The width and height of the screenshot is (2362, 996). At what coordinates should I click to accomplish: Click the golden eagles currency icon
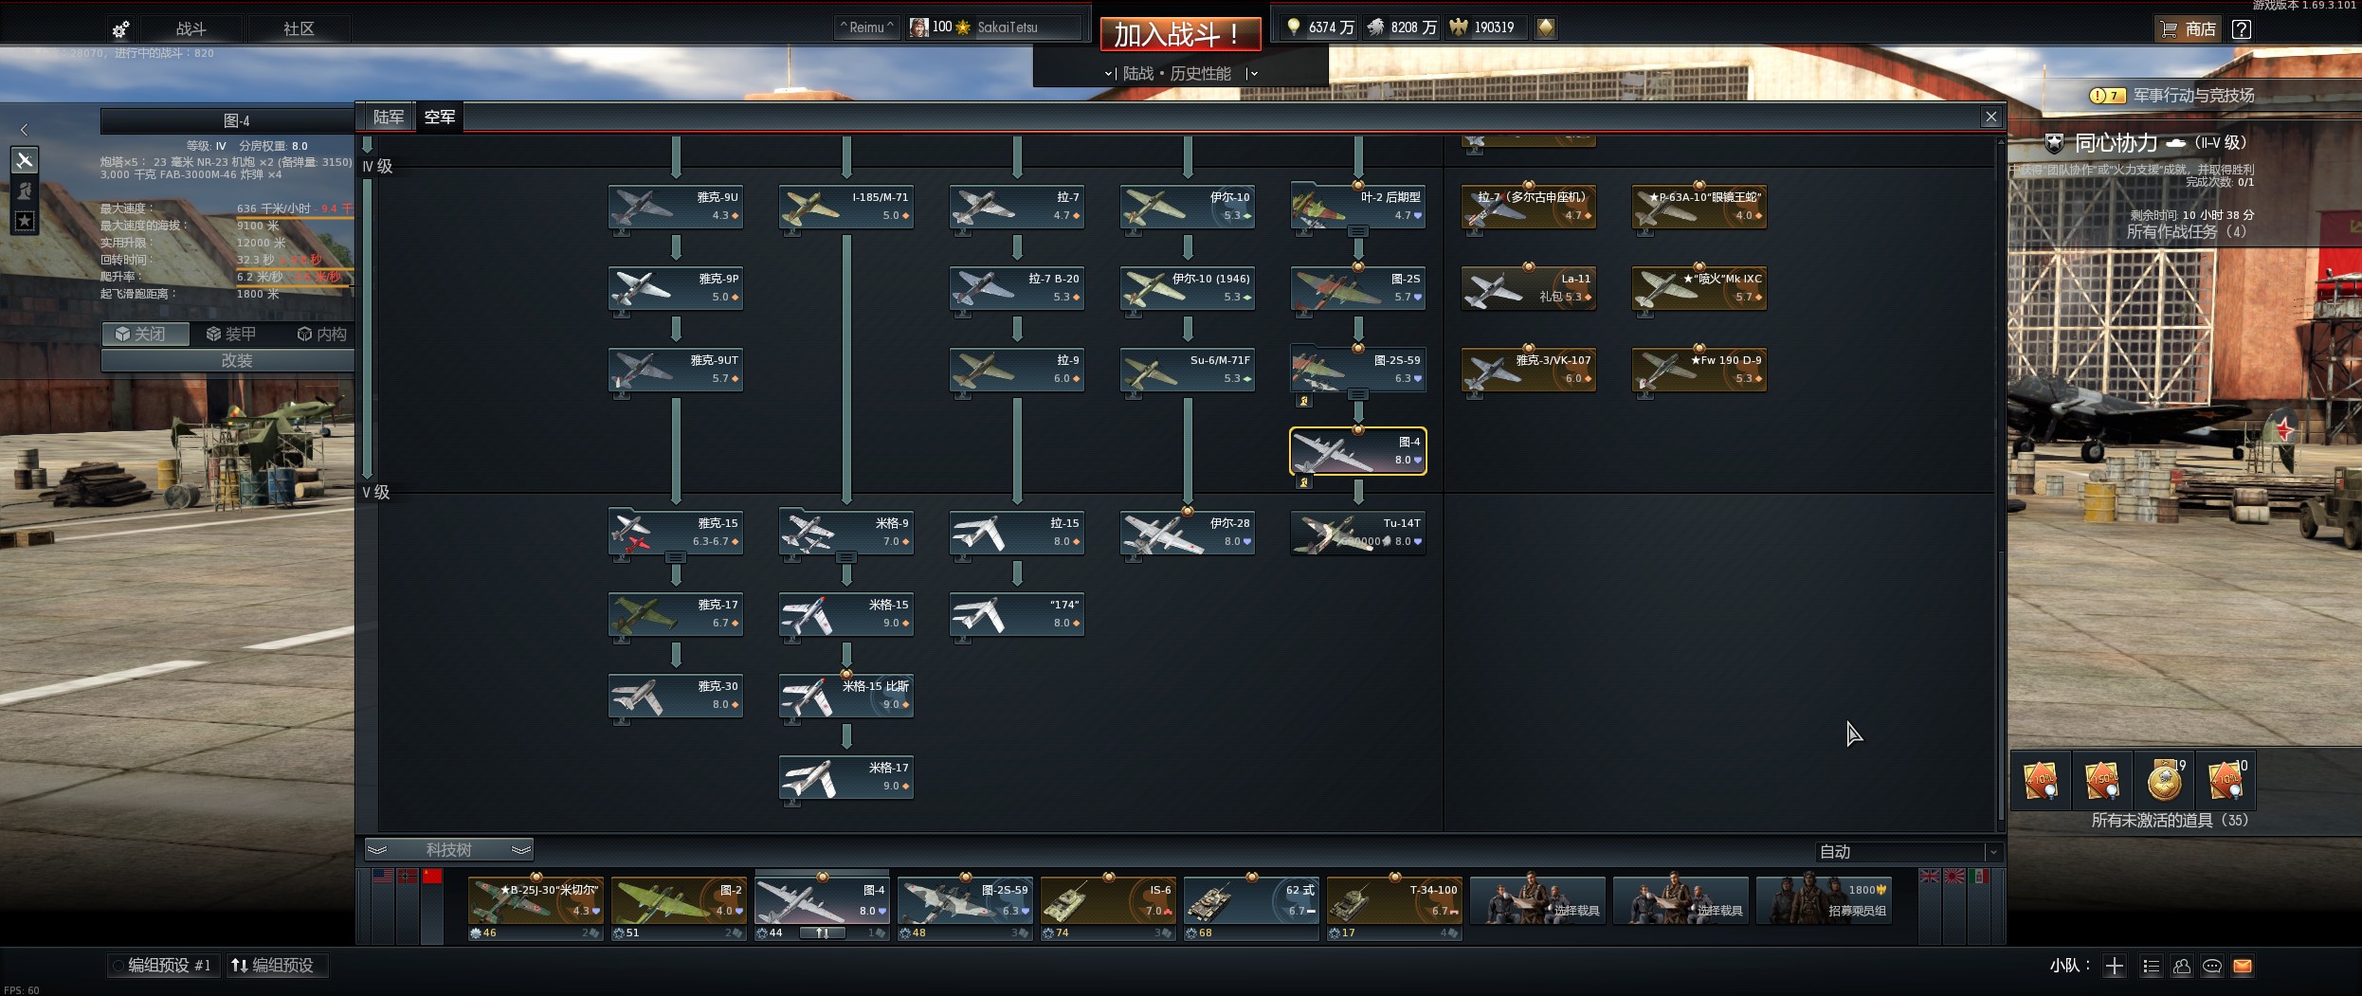click(1459, 27)
